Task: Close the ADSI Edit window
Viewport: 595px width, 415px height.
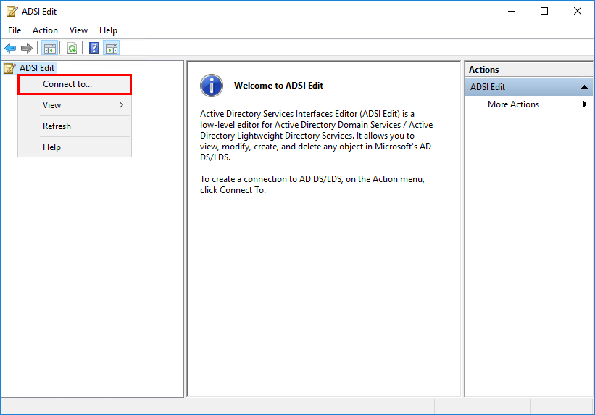Action: click(x=578, y=12)
